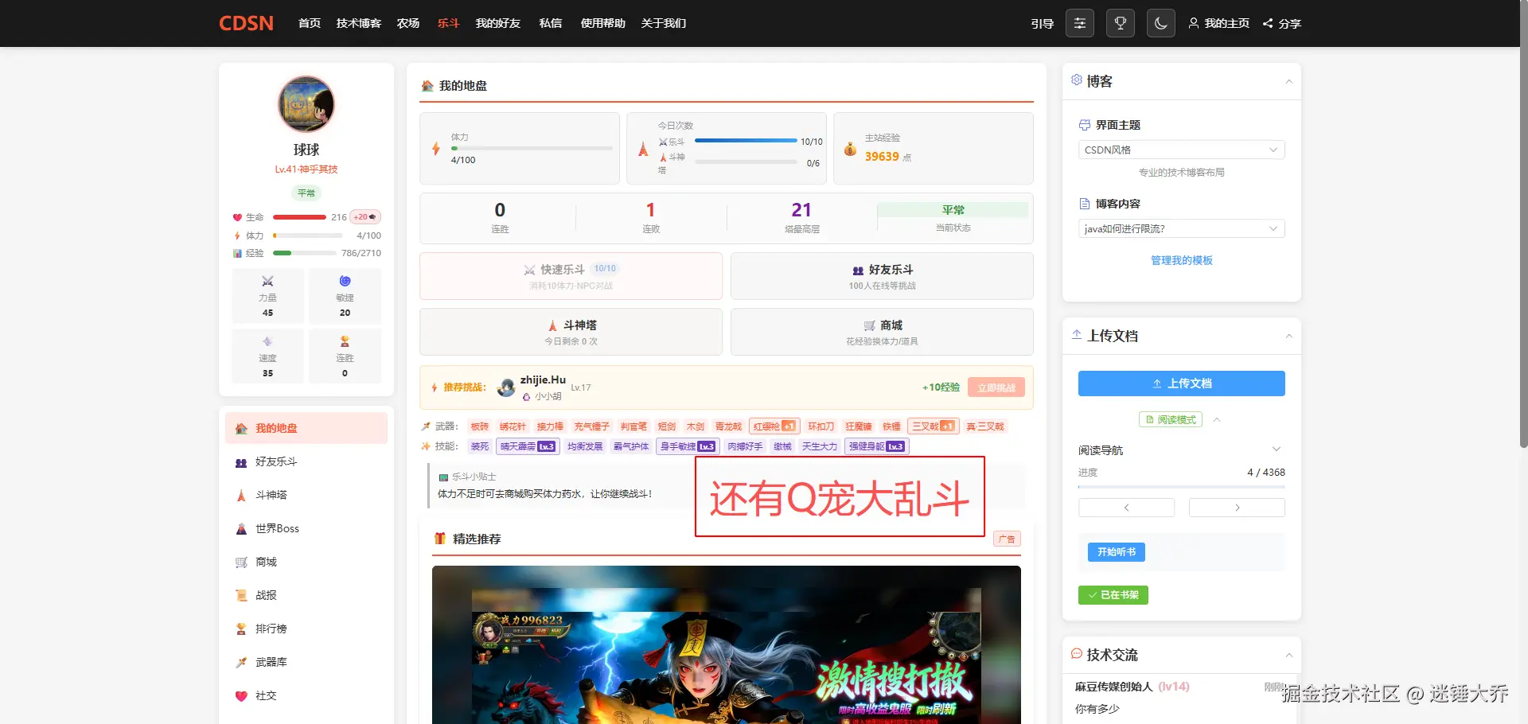Open 球球 profile avatar

point(306,104)
